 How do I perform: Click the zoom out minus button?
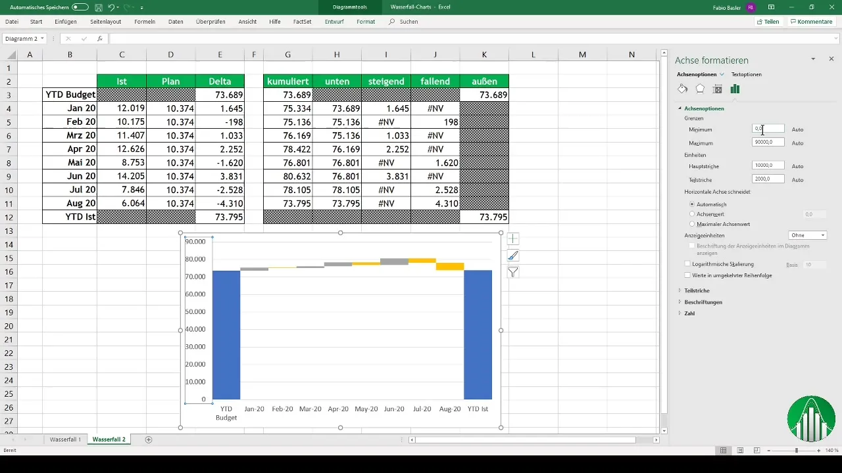click(768, 451)
